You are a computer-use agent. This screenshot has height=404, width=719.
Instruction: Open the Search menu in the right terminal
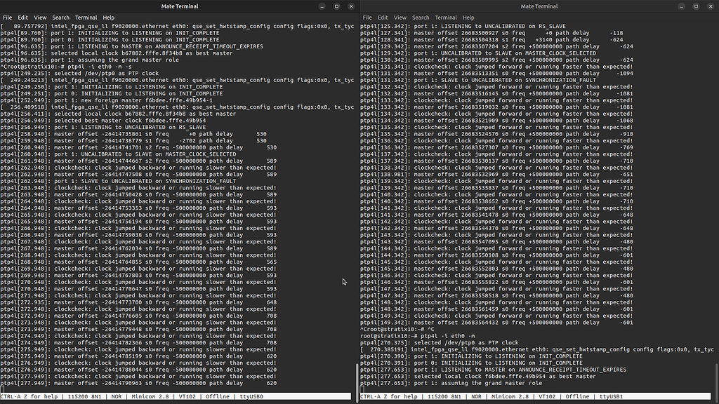(x=420, y=18)
